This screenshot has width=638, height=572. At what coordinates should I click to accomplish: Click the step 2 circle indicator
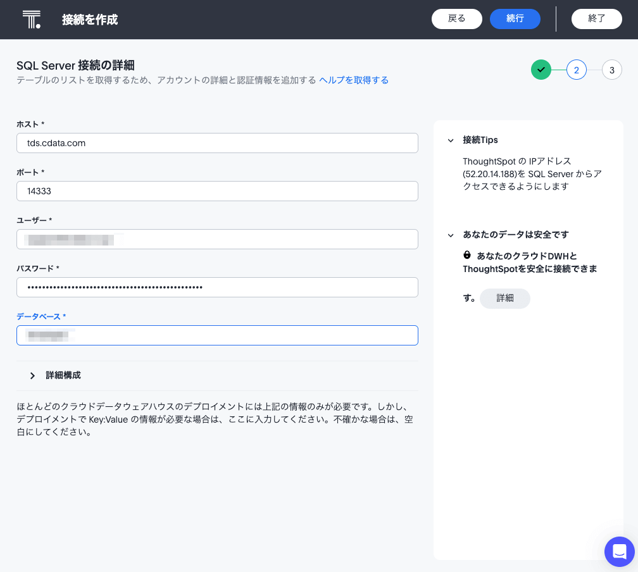[x=576, y=70]
